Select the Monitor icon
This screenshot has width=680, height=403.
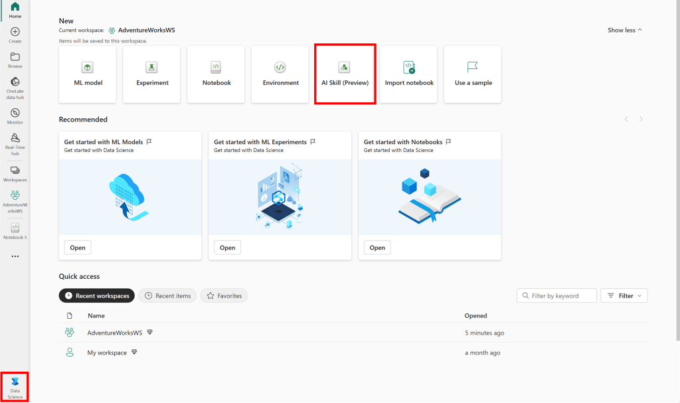[x=14, y=114]
